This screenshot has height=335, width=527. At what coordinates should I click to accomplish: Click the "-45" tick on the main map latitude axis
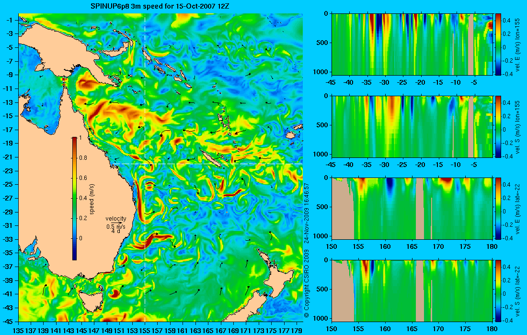[7, 321]
